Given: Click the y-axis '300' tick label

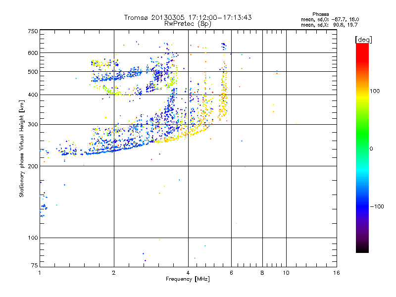Looking at the screenshot, I should coord(33,125).
